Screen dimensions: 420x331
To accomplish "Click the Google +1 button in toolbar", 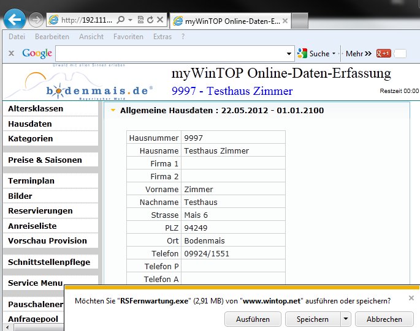I will tap(384, 53).
